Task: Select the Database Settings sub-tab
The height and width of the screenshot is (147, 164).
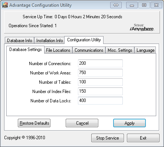Action: pyautogui.click(x=26, y=49)
